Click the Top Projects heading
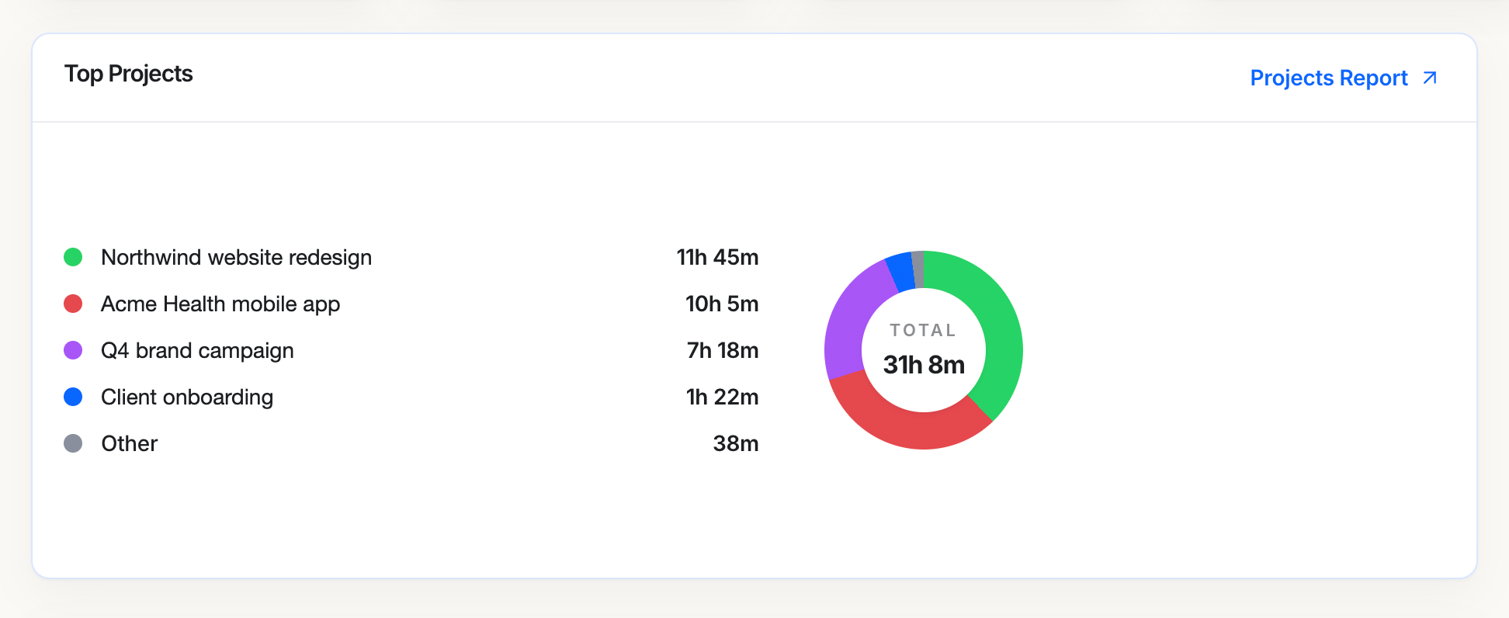The image size is (1509, 618). [128, 74]
